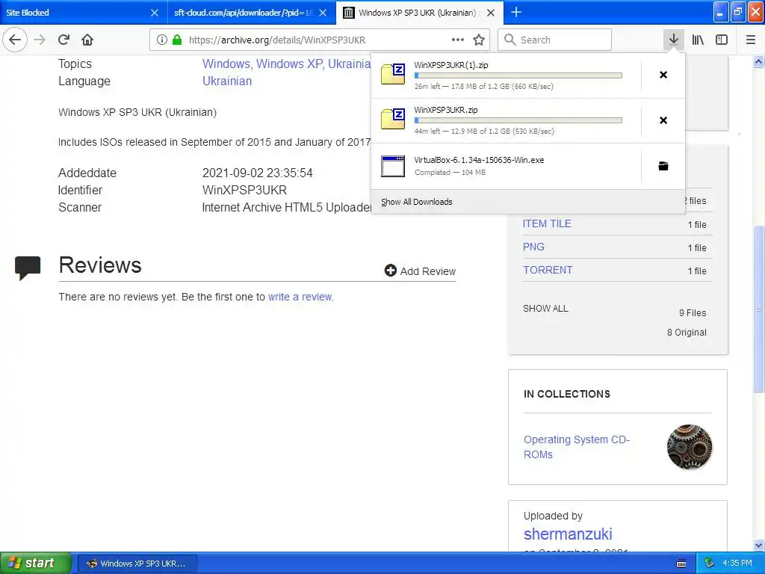This screenshot has width=765, height=574.
Task: Select Windows XP SP3 UKR taskbar button
Action: [x=137, y=564]
